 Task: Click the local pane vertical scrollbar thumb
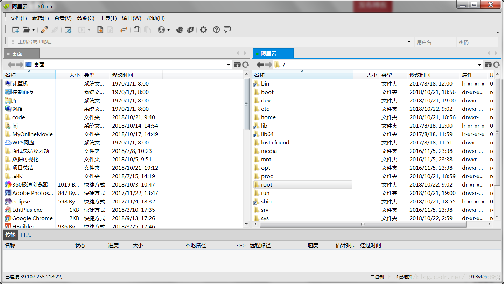pyautogui.click(x=246, y=104)
